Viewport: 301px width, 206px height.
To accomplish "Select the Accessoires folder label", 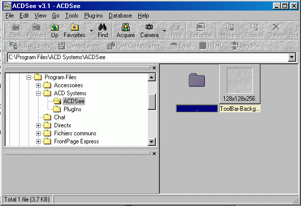I will click(x=68, y=85).
